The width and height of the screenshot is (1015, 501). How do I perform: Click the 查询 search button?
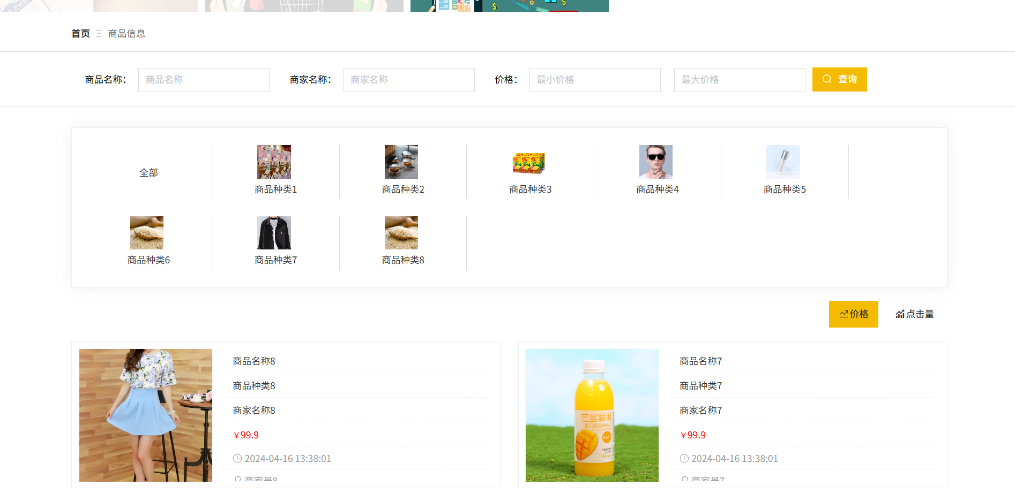pyautogui.click(x=840, y=79)
